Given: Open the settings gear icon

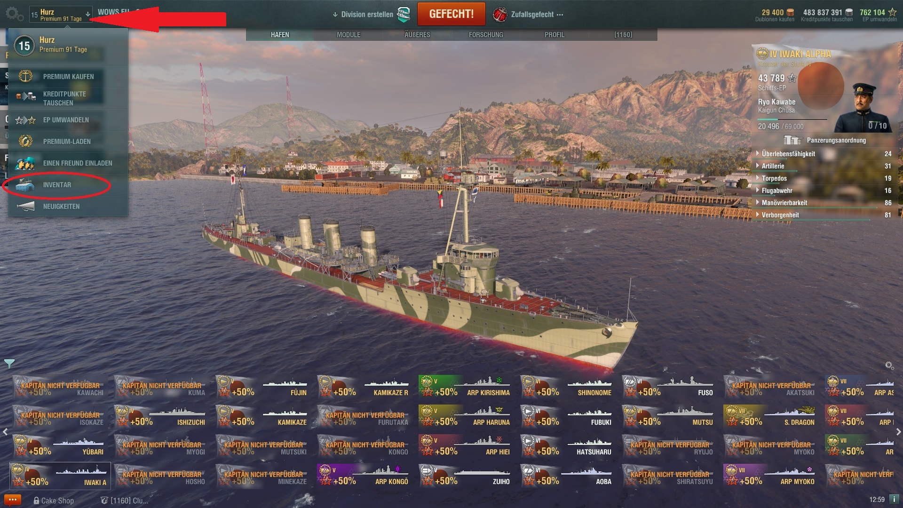Looking at the screenshot, I should click(x=14, y=14).
